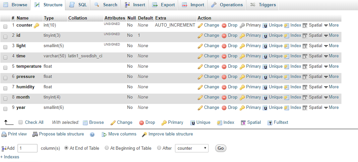Click the Index icon for temperature
The width and height of the screenshot is (358, 162).
[x=287, y=67]
